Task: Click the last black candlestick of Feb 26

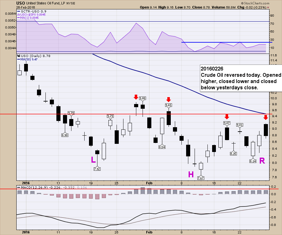Action: tap(266, 130)
